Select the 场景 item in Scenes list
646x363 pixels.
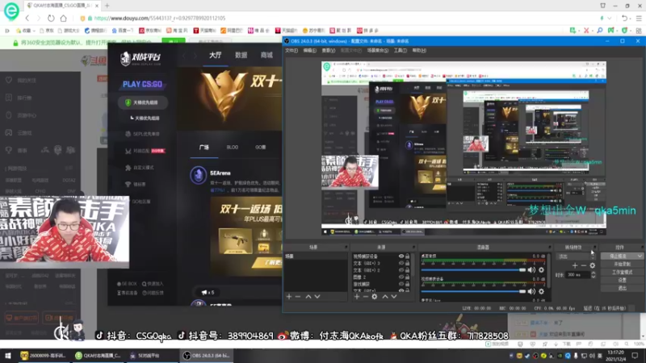click(x=316, y=257)
